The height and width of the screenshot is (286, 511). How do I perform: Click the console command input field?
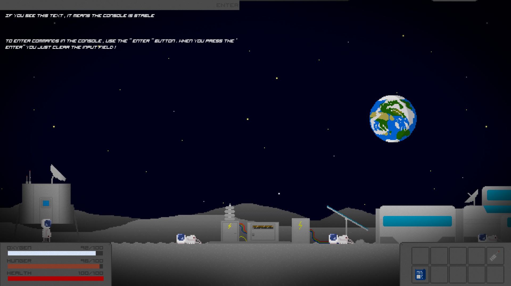pos(106,5)
